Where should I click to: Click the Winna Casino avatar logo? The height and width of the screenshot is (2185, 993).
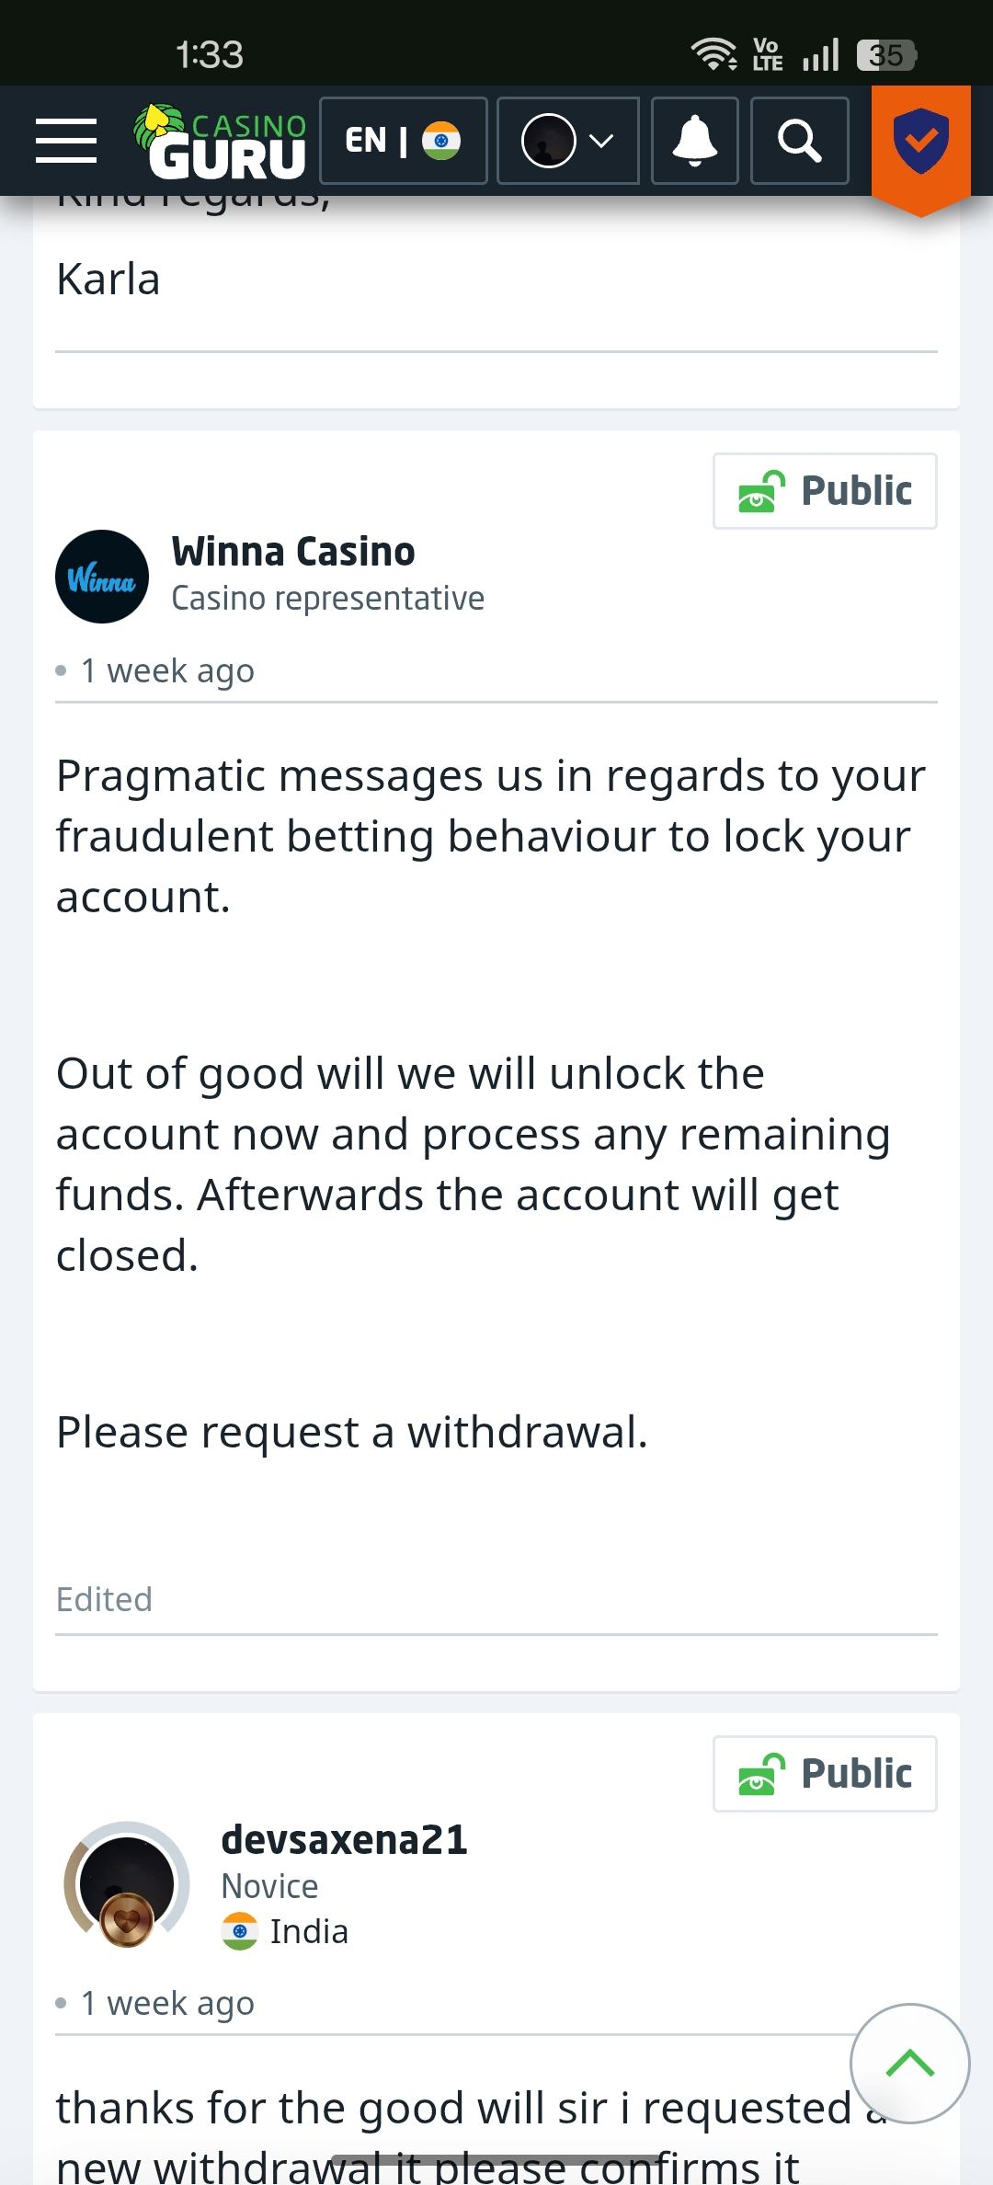102,577
